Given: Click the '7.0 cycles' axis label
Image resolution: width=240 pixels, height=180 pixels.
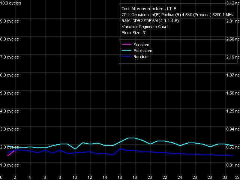Looking at the screenshot, I should [x=9, y=57].
